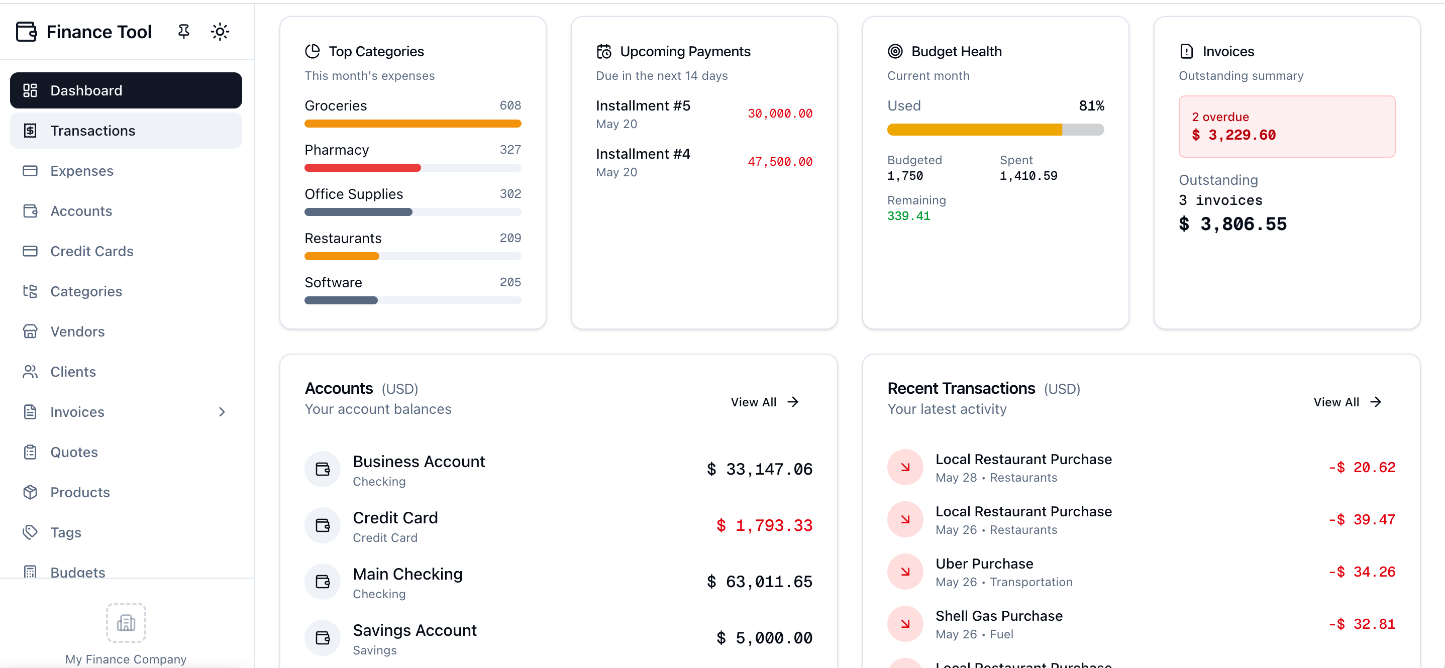The height and width of the screenshot is (668, 1445).
Task: Click the Spent amount 1,410.59
Action: tap(1028, 176)
